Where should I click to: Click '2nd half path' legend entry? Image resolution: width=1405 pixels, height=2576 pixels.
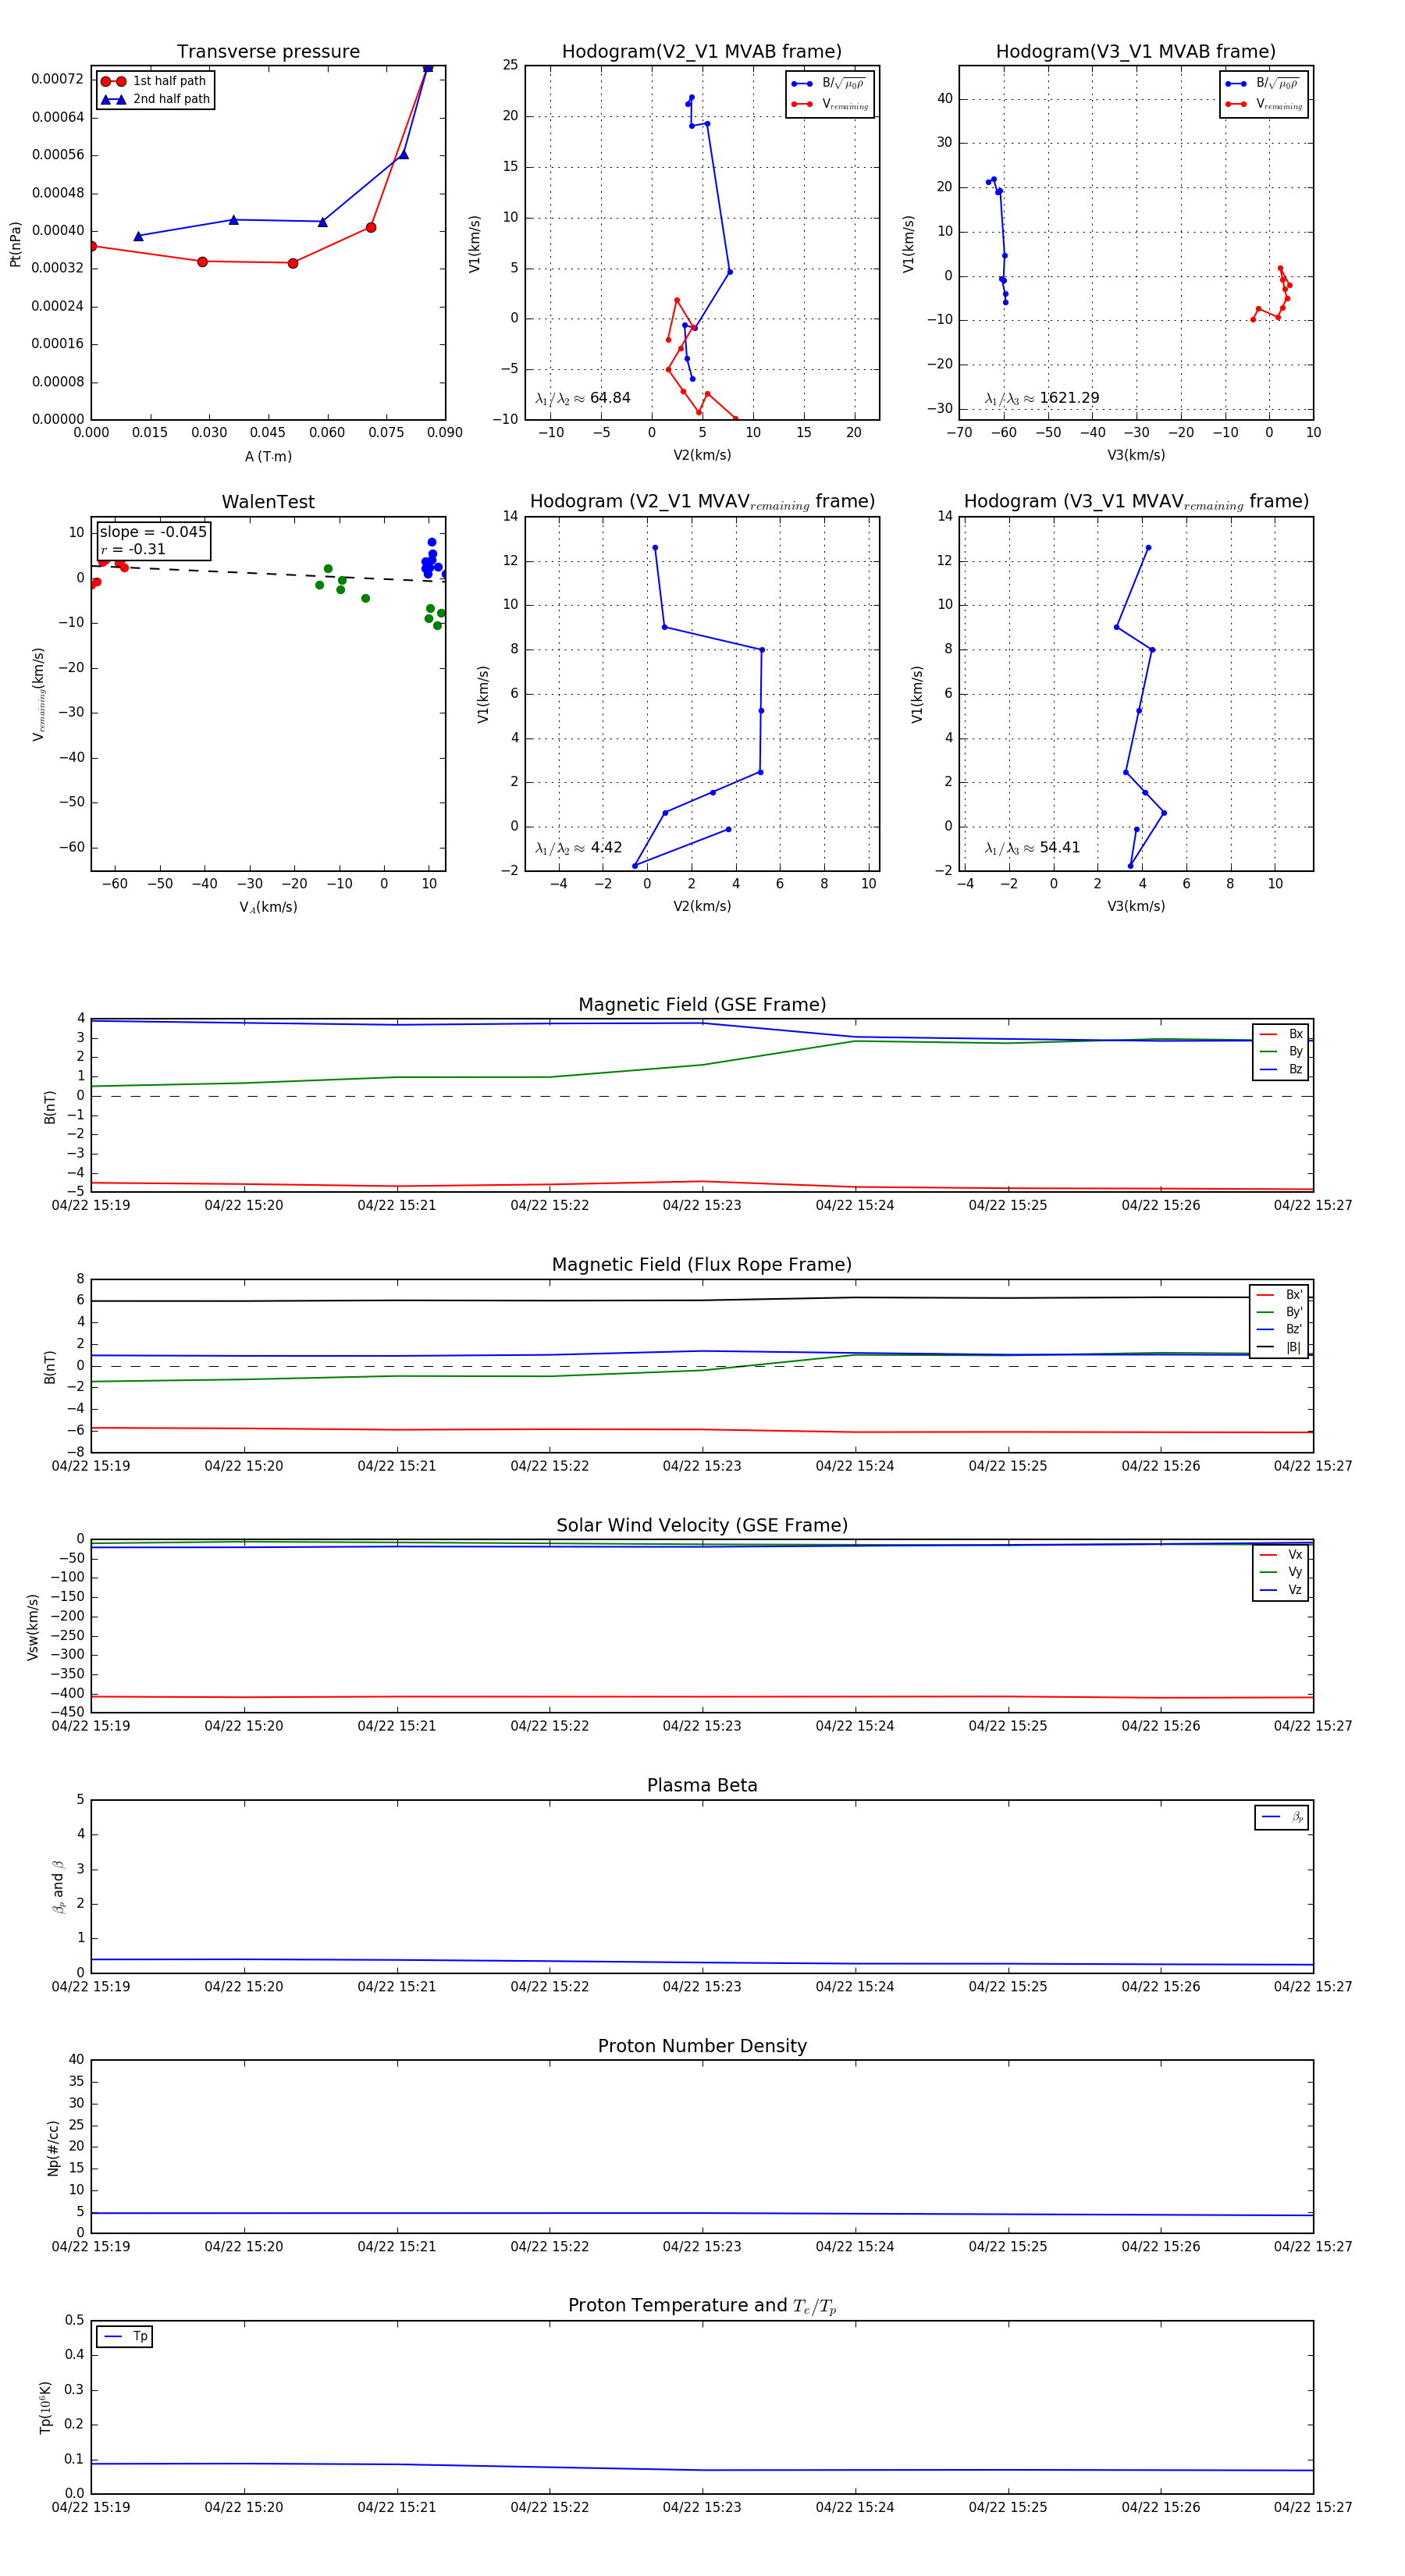tap(155, 99)
